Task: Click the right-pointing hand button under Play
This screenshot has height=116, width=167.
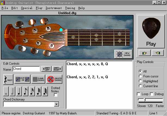Action: click(x=145, y=53)
